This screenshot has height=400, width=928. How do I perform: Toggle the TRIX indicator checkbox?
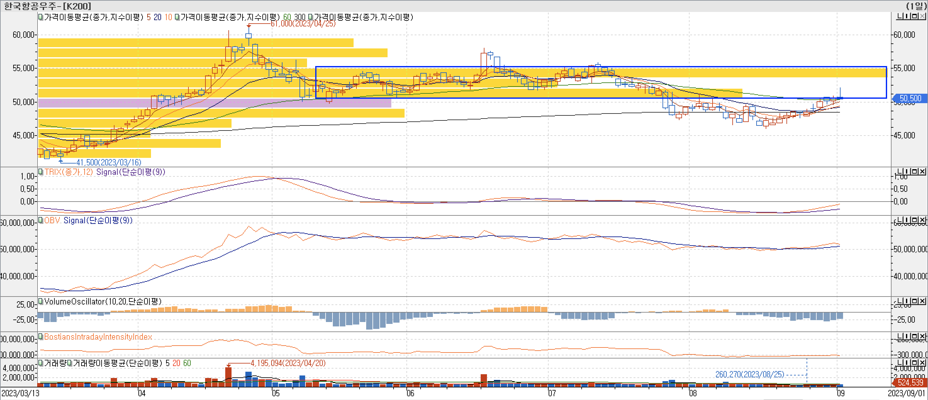pos(41,172)
